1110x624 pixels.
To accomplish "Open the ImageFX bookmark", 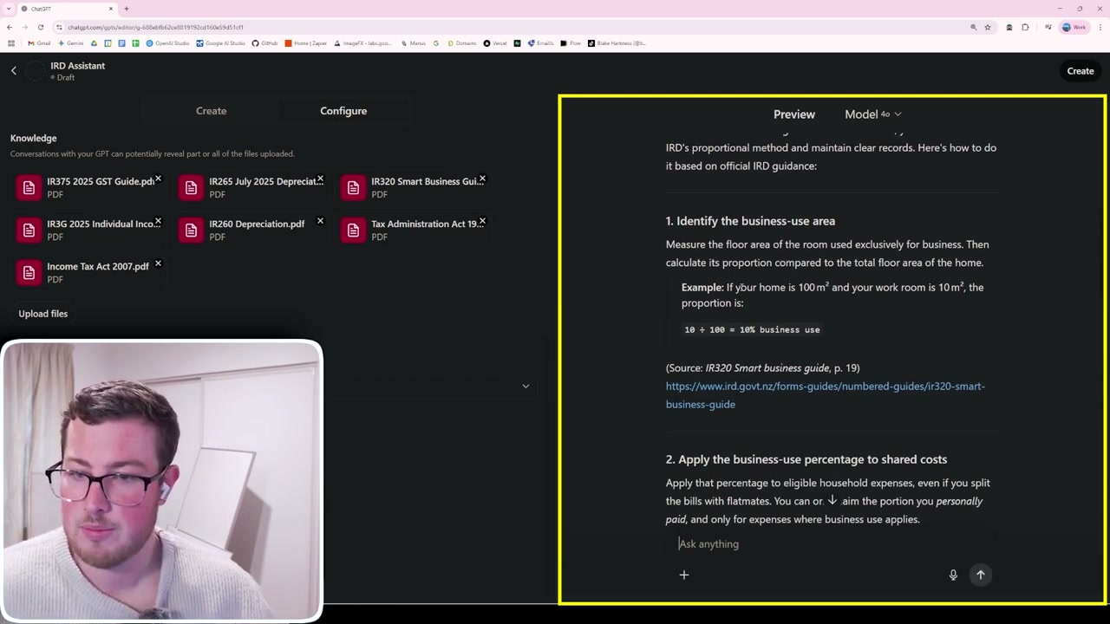I will 364,43.
